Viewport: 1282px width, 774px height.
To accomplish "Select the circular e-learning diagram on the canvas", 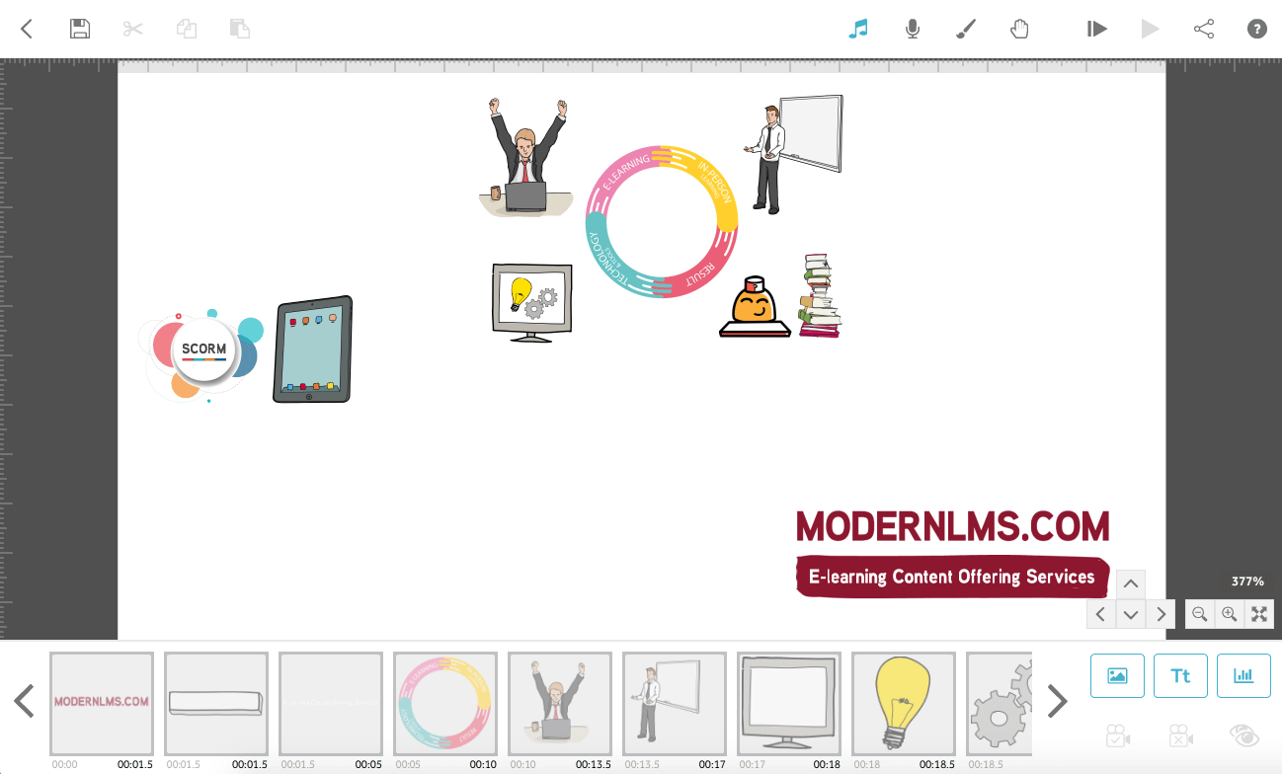I will point(662,220).
